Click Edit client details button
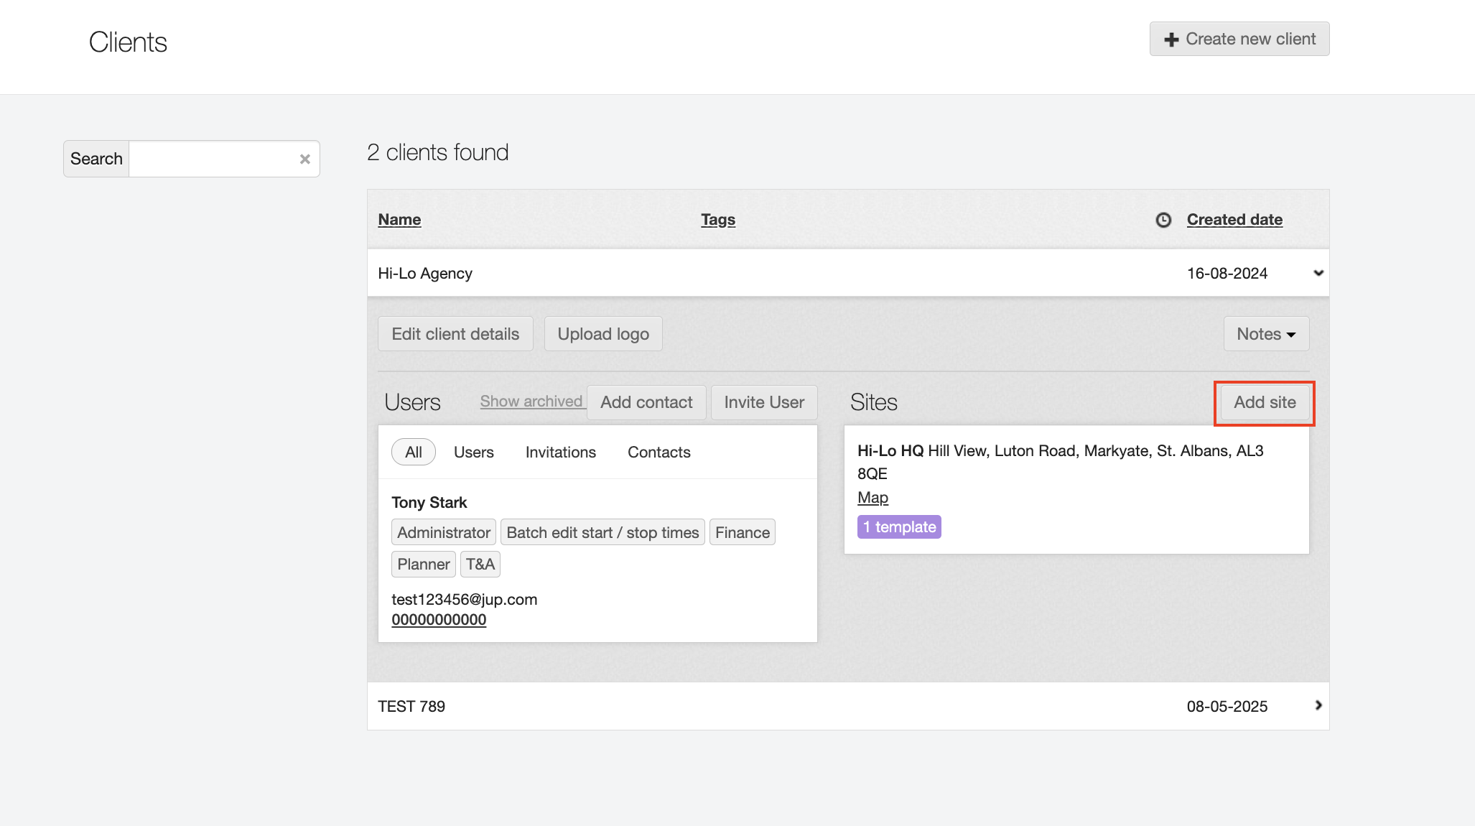This screenshot has width=1475, height=826. [x=455, y=334]
